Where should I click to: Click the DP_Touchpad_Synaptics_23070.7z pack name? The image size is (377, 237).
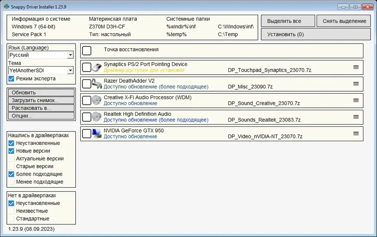pyautogui.click(x=270, y=70)
